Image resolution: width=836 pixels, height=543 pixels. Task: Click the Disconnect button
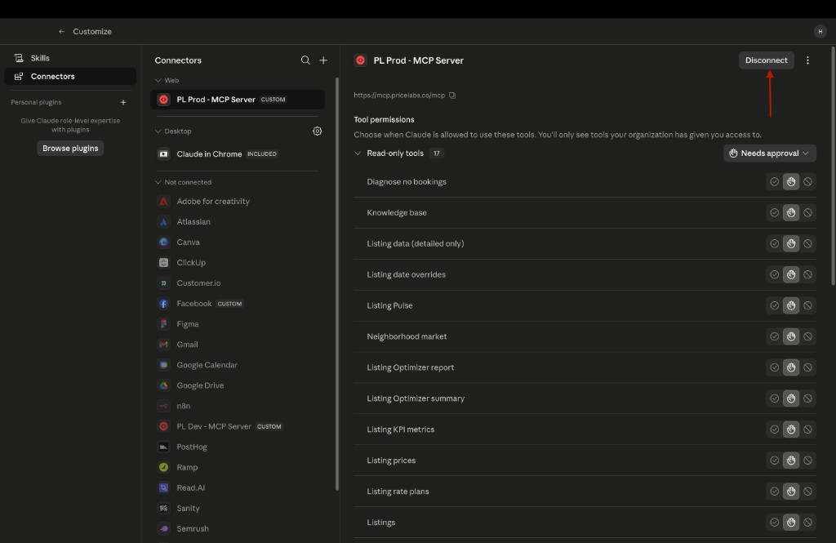point(766,60)
